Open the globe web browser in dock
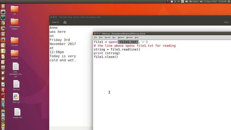 [3, 18]
